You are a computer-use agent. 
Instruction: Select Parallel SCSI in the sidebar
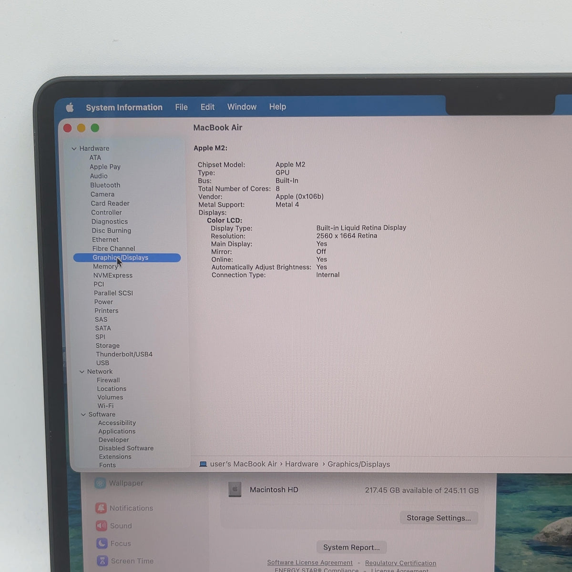point(113,293)
